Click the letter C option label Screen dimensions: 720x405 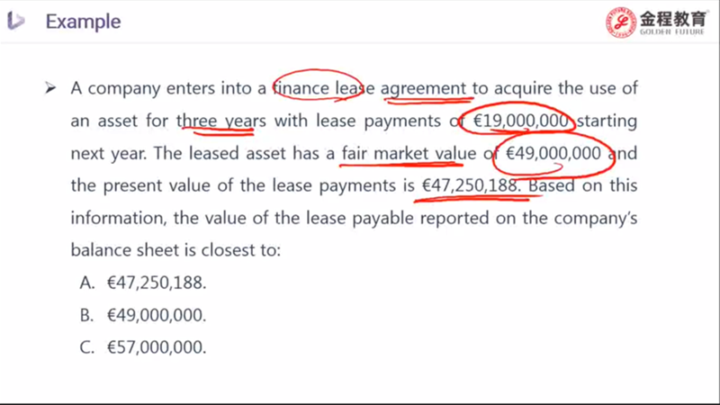[x=86, y=347]
